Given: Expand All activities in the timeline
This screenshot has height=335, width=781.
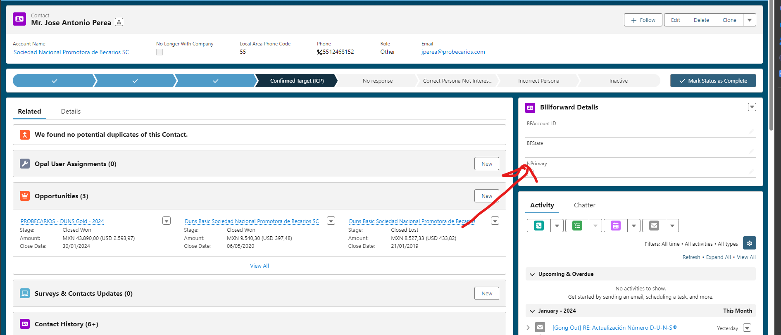Looking at the screenshot, I should click(x=718, y=257).
